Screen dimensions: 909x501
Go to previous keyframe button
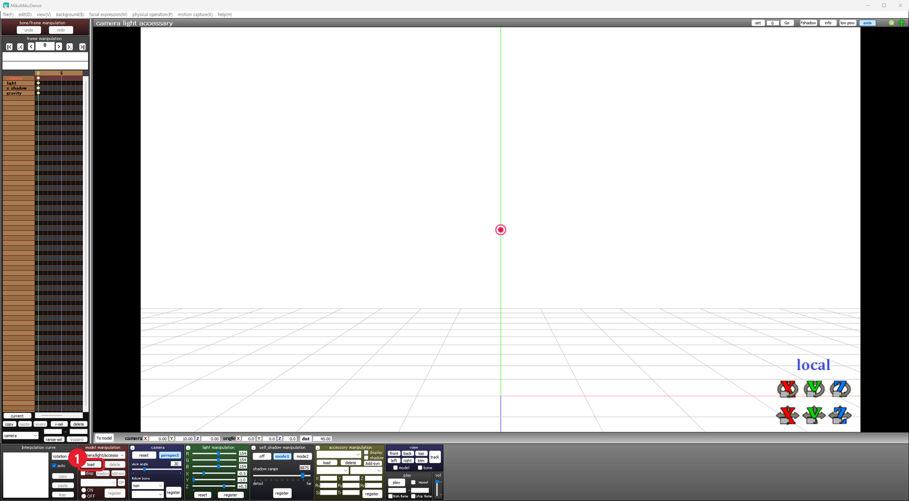tap(20, 47)
